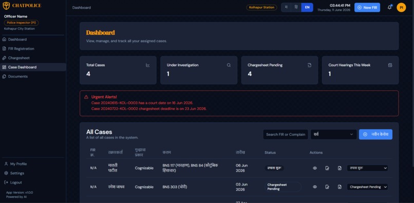Edit the मालती पाटील case
414x203 pixels.
[x=327, y=168]
